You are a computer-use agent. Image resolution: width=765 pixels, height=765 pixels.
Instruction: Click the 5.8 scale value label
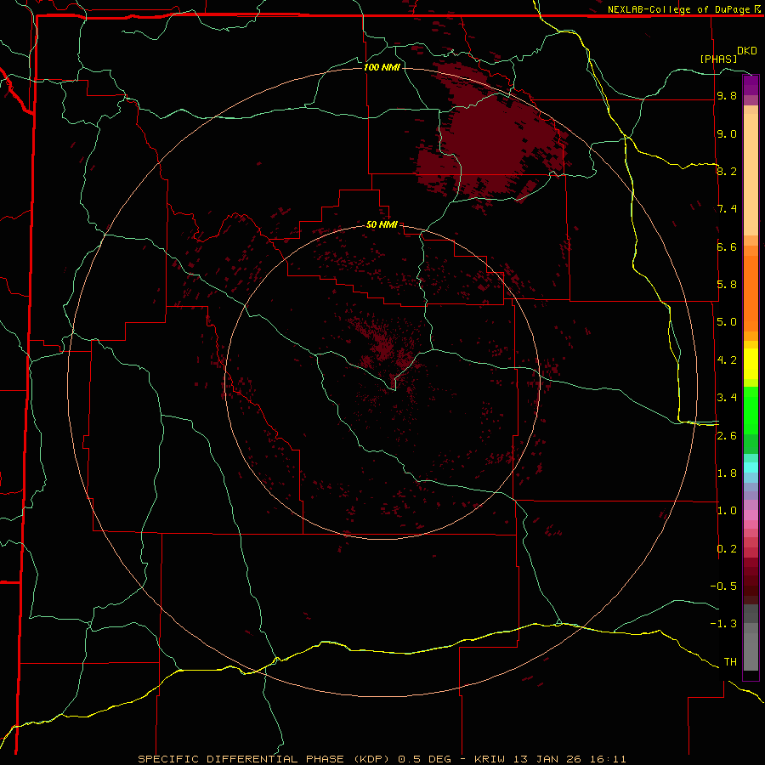tap(727, 285)
